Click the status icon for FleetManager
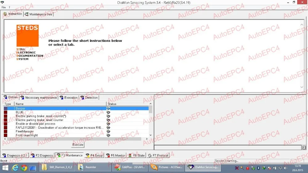Viewport: 308px width, 173px height. (x=108, y=131)
